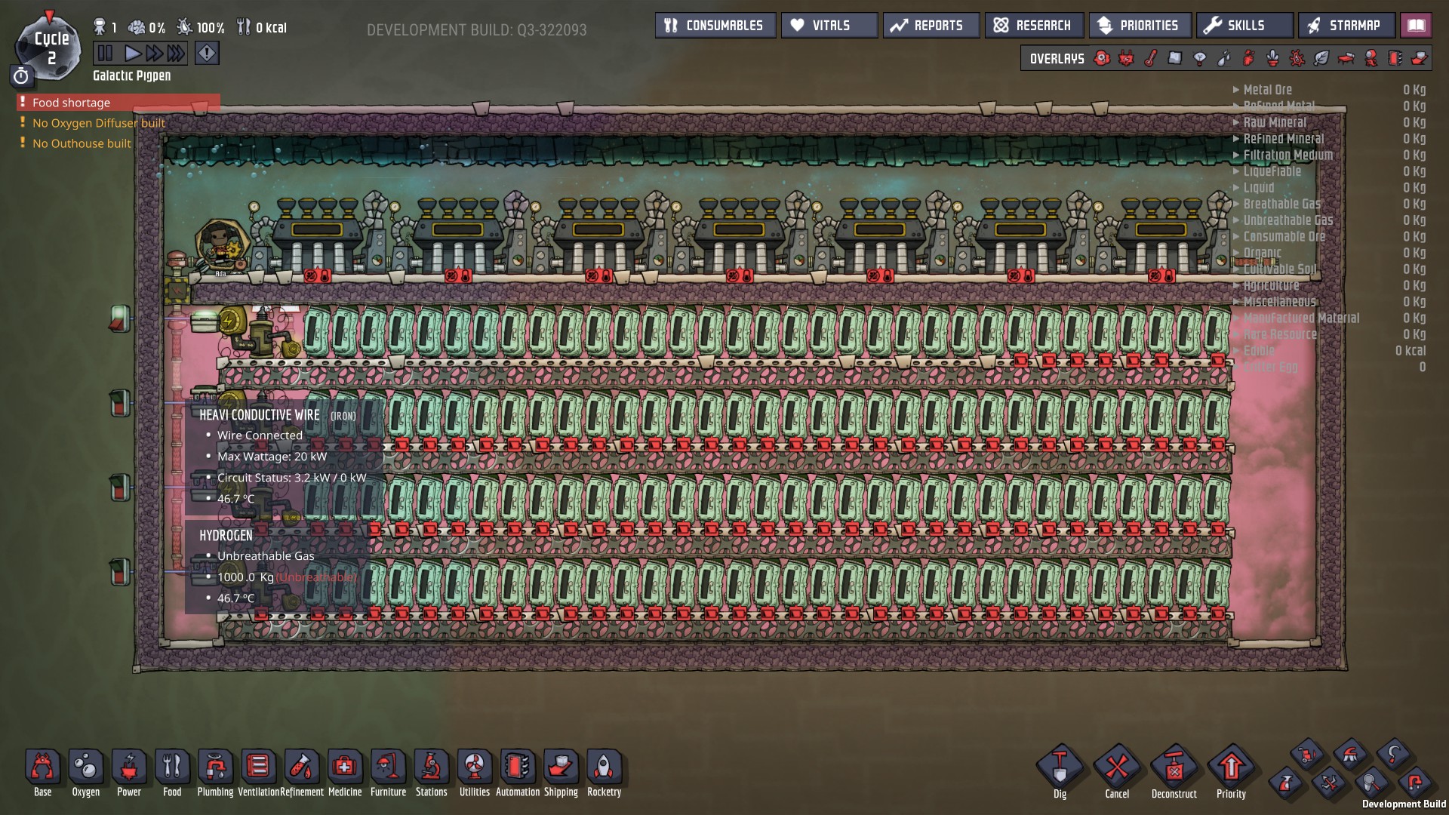The width and height of the screenshot is (1449, 815).
Task: Expand the Metal Ore resource category
Action: coord(1267,90)
